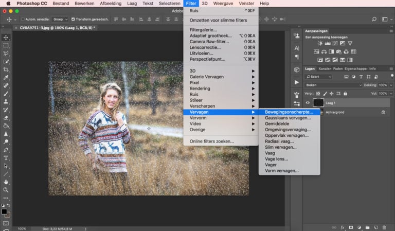Screen dimensions: 395x231
Task: Expand the Stileer submenu
Action: pyautogui.click(x=221, y=100)
